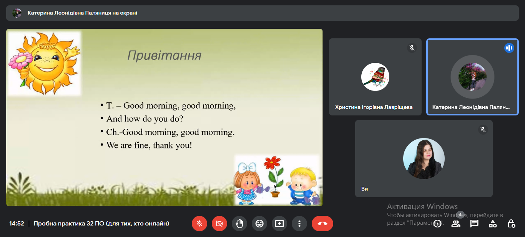The width and height of the screenshot is (525, 237).
Task: Start presenting your screen
Action: [279, 224]
